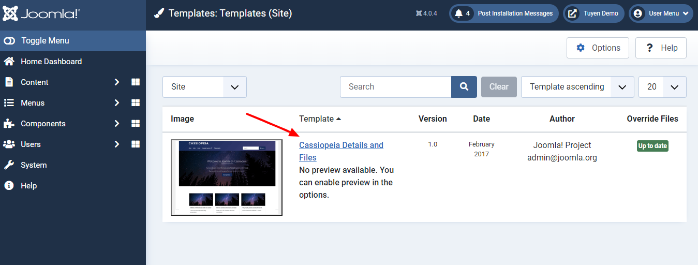Click the Joomla 4.0.4 version label
This screenshot has height=265, width=698.
coord(426,13)
